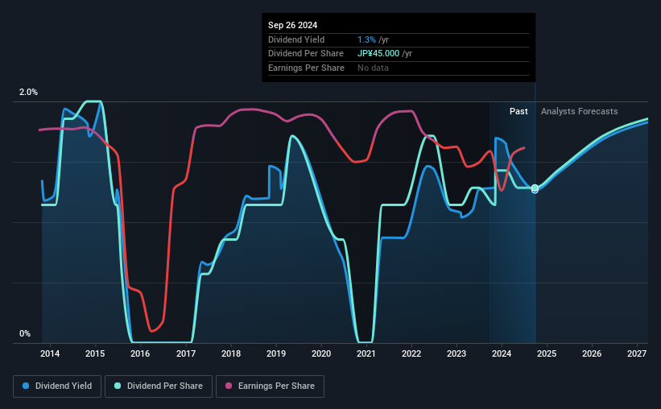Viewport: 661px width, 409px height.
Task: Click the 0% y-axis label
Action: [x=25, y=333]
